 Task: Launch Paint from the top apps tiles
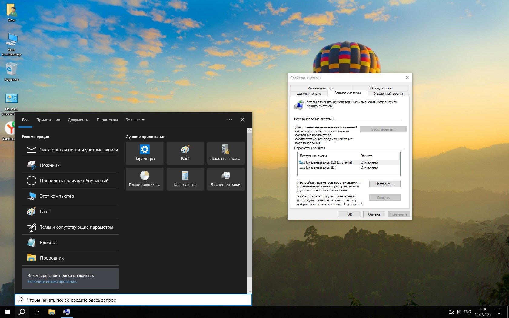(185, 153)
